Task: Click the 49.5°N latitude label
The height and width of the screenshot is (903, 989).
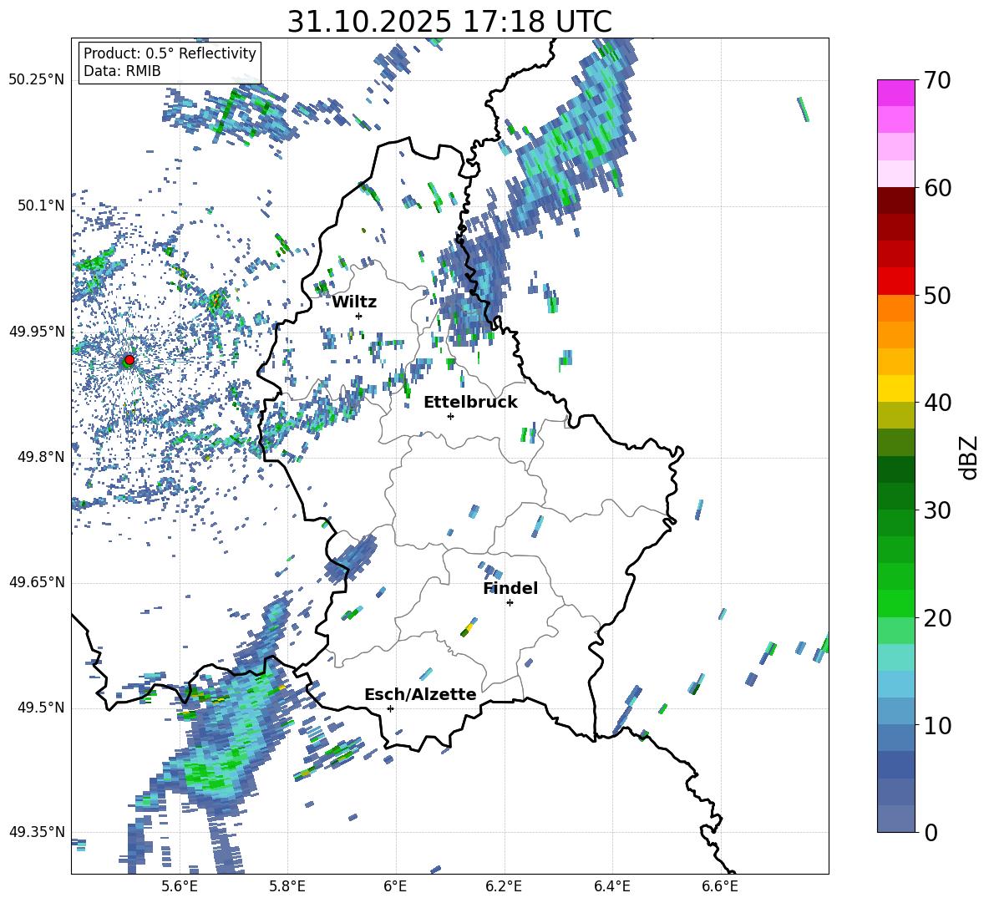Action: coord(40,708)
